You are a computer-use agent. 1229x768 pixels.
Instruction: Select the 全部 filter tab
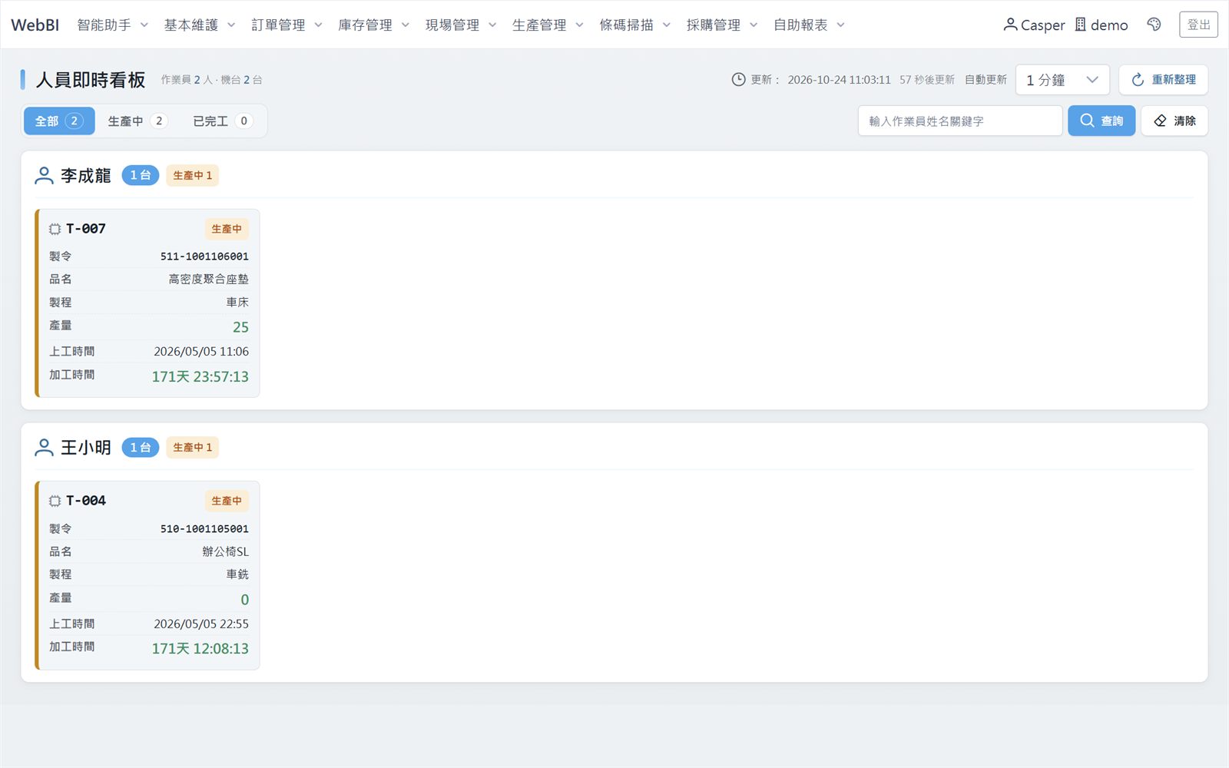tap(59, 121)
